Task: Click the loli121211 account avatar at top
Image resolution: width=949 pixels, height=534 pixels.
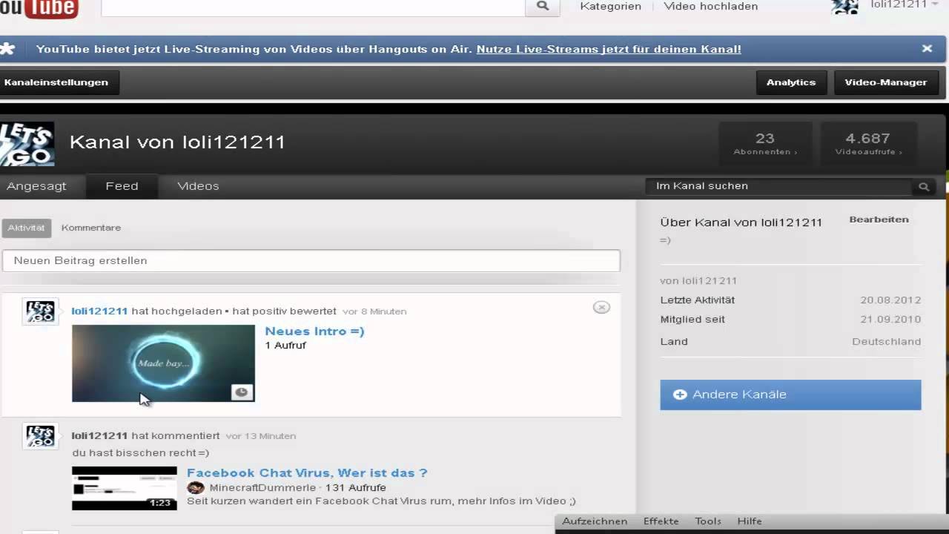Action: coord(844,7)
